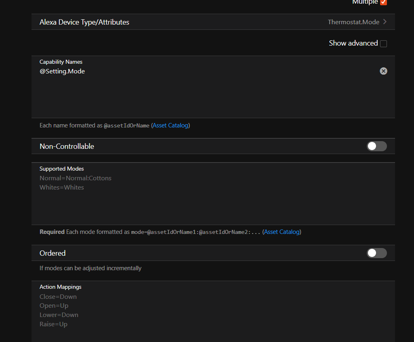Enable the Non-Controllable toggle switch
414x342 pixels.
(376, 146)
